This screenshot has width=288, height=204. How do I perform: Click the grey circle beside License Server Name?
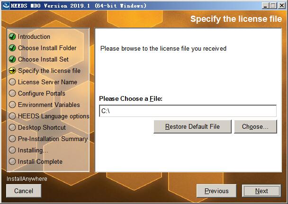click(12, 82)
